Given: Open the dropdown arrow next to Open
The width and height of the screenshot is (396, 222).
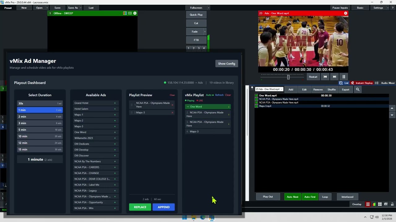Looking at the screenshot, I should [x=47, y=8].
